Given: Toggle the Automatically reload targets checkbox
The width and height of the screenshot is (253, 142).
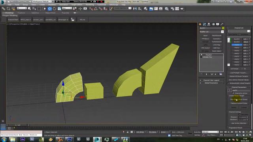Looking at the screenshot, I should [228, 83].
